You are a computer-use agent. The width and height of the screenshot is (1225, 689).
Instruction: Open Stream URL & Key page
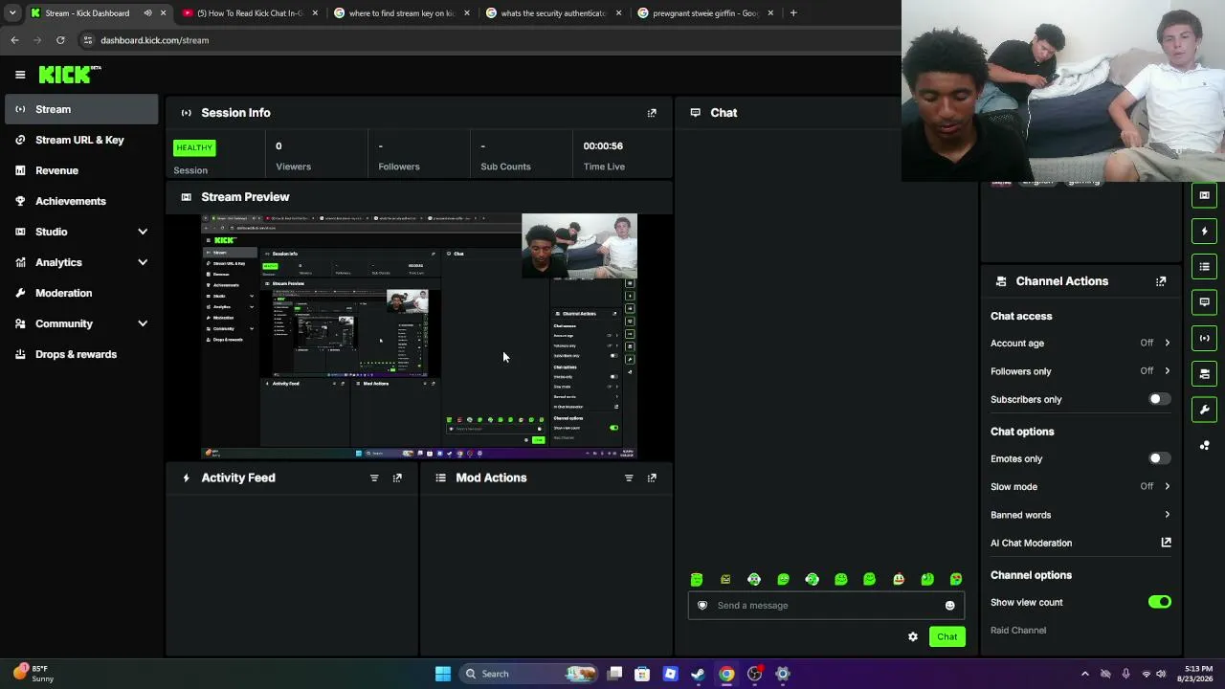click(x=81, y=140)
